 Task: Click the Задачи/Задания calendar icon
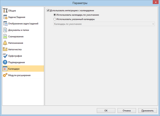[x=5, y=17]
